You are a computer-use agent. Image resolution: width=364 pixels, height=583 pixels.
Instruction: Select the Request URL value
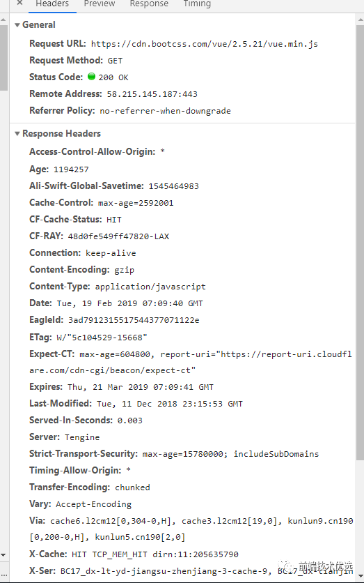coord(204,44)
